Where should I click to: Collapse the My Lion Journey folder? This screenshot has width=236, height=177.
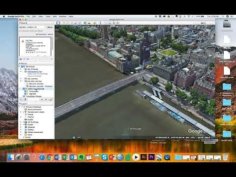(21, 81)
